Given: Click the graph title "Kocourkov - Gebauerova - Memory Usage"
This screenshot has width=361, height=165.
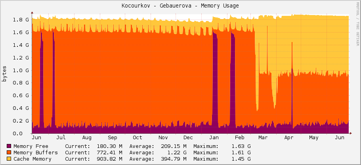Looking at the screenshot, I should pyautogui.click(x=180, y=6).
